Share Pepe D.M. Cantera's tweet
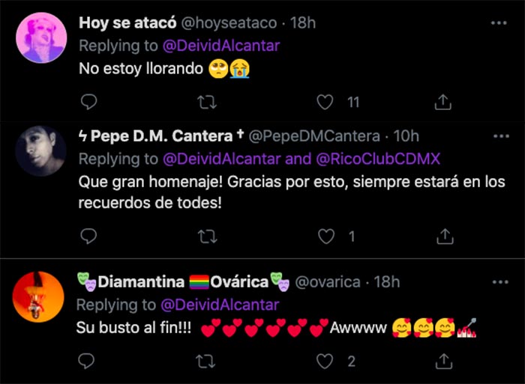 pos(443,237)
